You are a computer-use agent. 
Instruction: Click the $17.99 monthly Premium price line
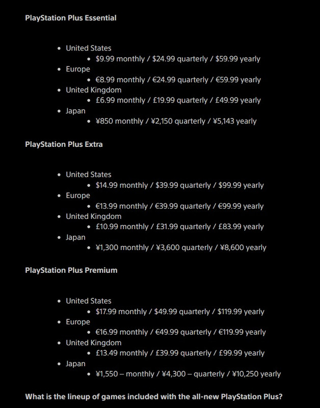180,312
